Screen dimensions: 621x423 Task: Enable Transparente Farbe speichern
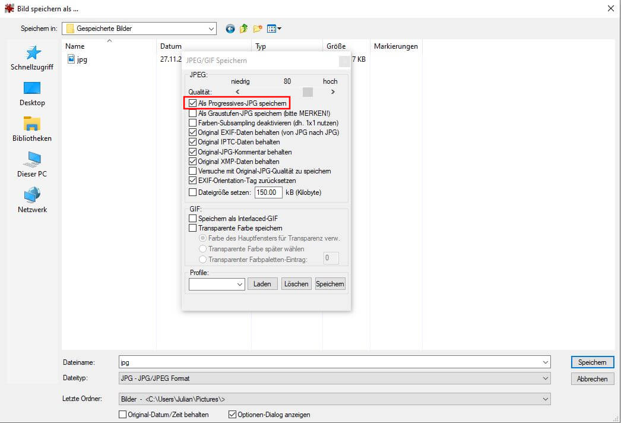192,228
